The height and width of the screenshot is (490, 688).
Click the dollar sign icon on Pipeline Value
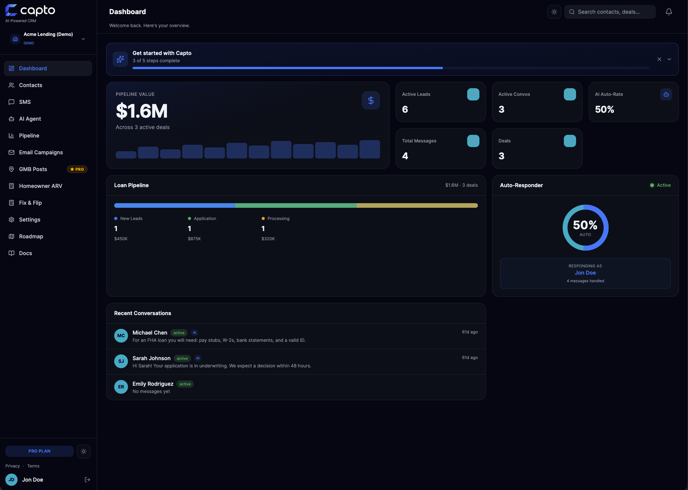371,100
